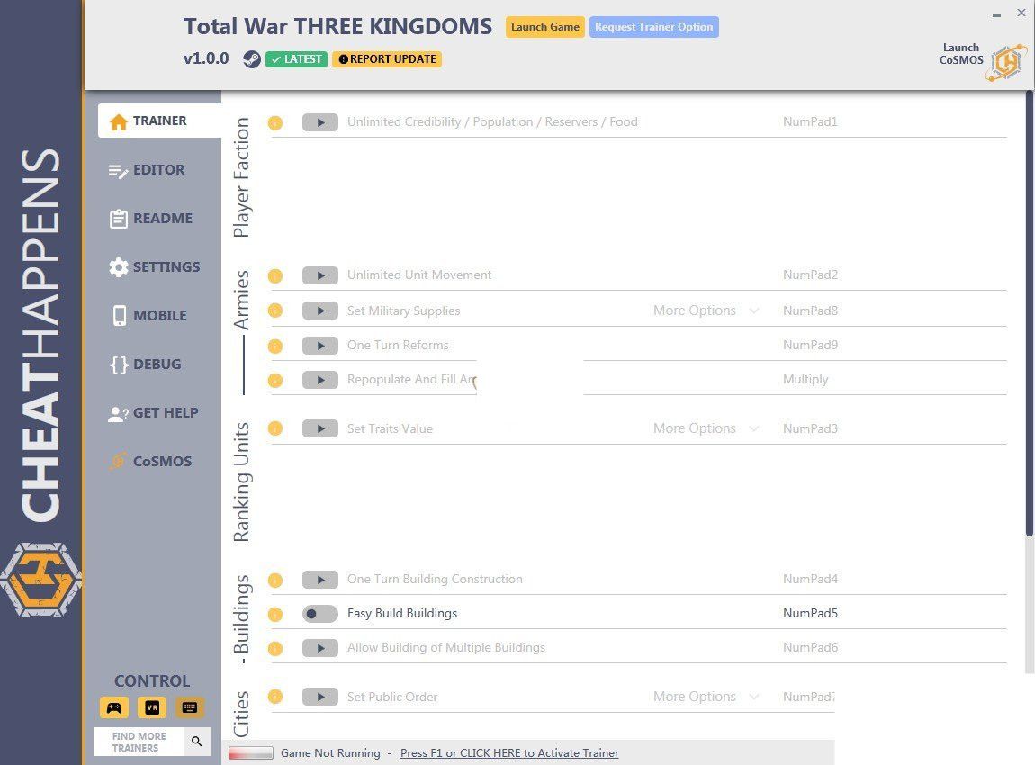Click the REPORT UPDATE button
1035x765 pixels.
coord(388,59)
